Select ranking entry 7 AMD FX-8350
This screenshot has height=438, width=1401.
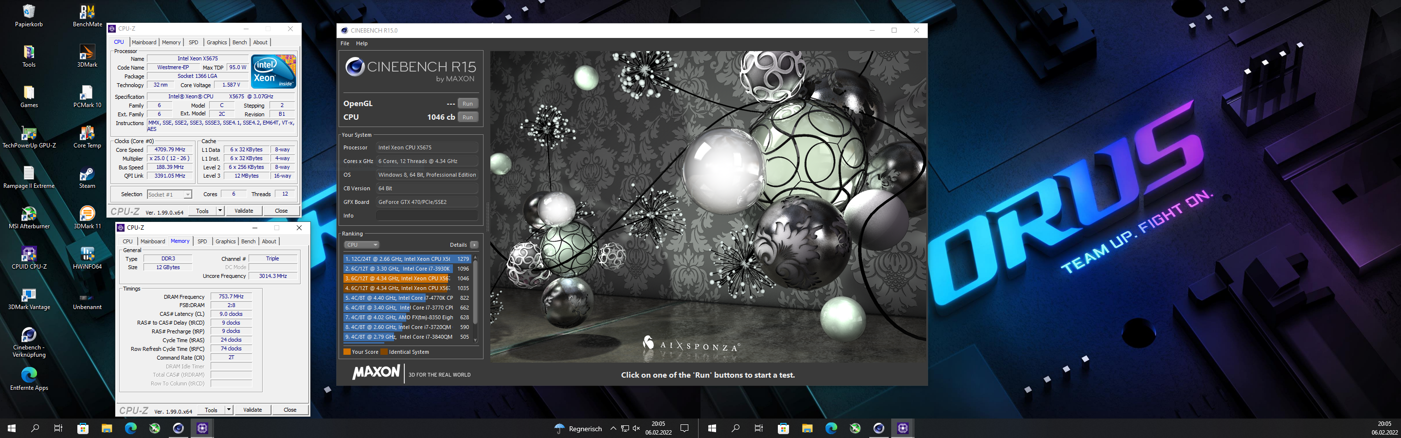click(x=407, y=317)
